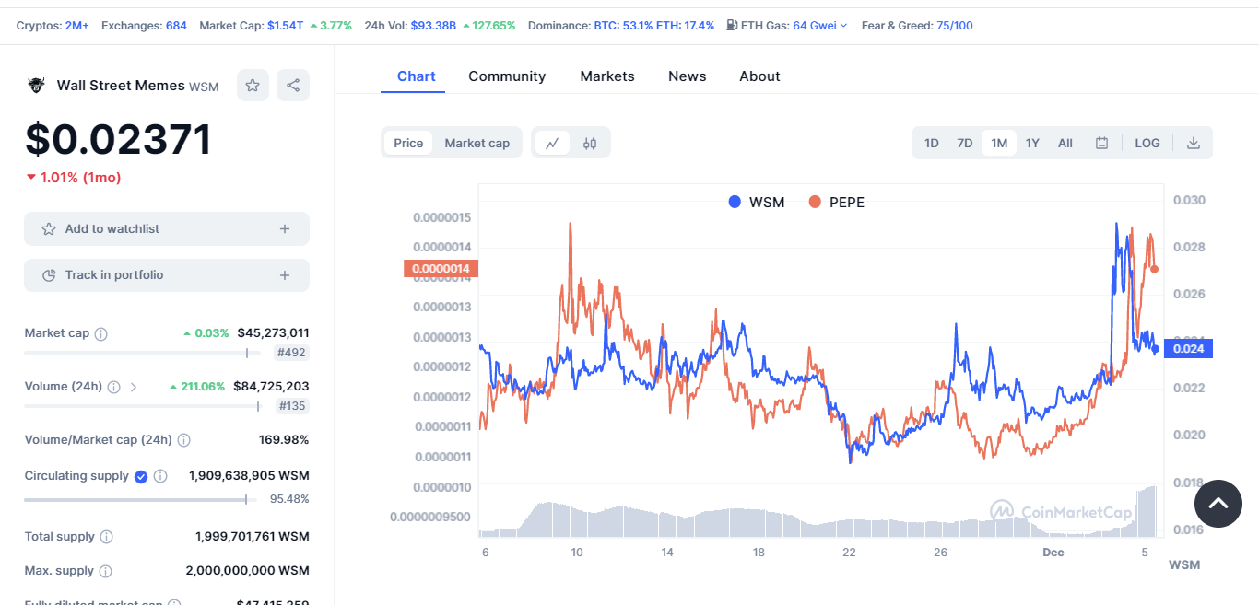Open the Markets tab
1259x605 pixels.
coord(607,76)
